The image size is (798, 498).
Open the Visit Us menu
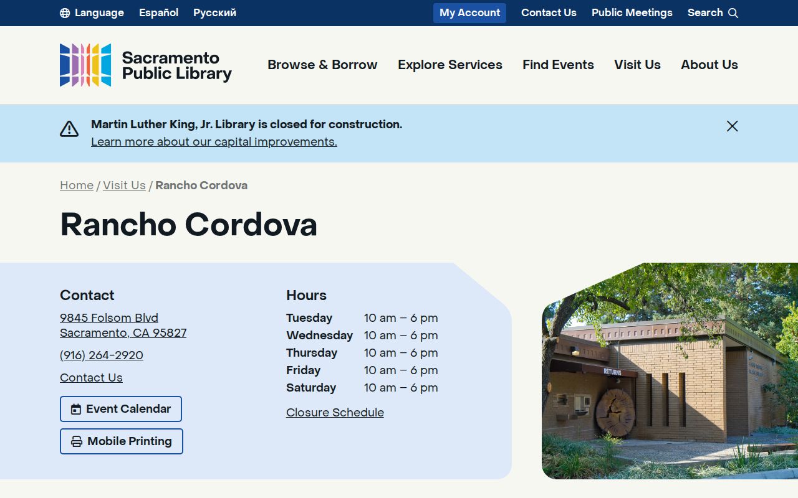(x=637, y=65)
